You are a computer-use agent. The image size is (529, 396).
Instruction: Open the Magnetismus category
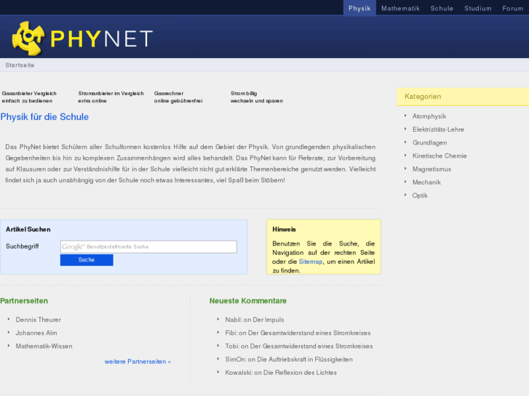tap(431, 169)
